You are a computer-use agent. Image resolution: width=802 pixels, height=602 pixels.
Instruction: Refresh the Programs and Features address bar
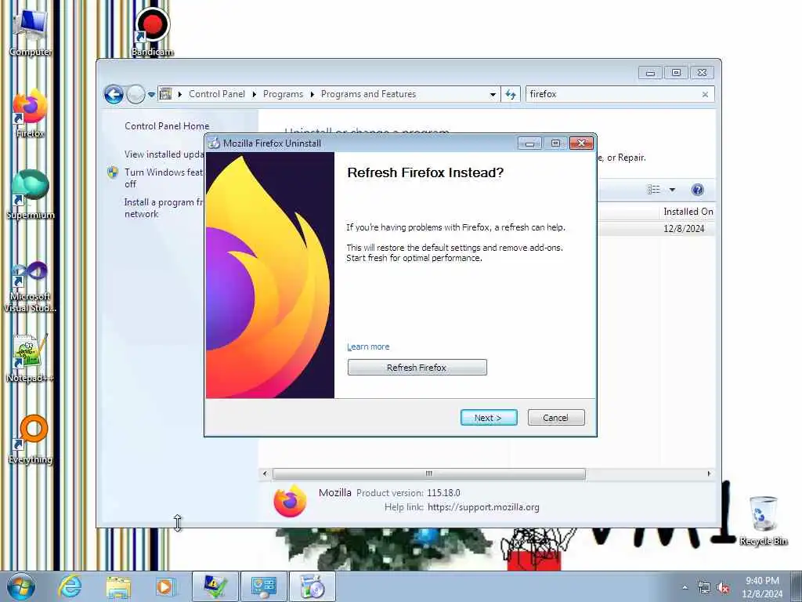pyautogui.click(x=511, y=94)
